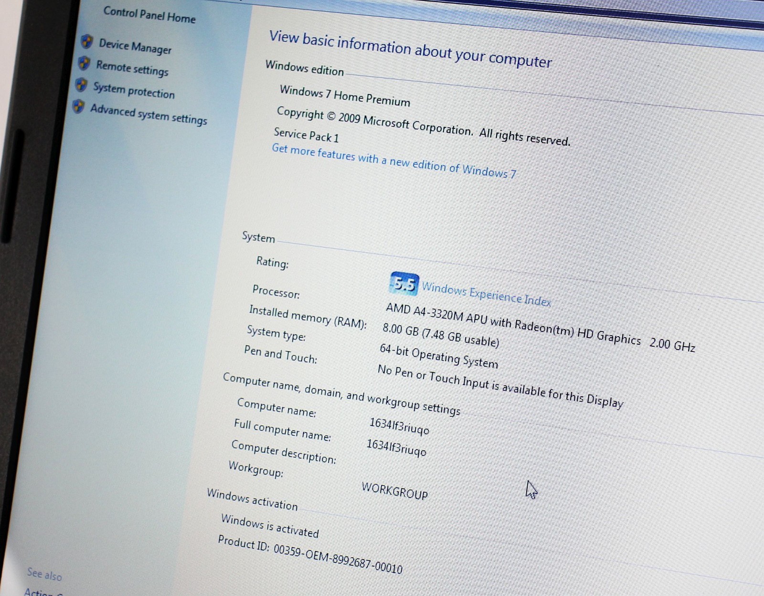The height and width of the screenshot is (596, 764).
Task: Click the 'Windows activation' section heading
Action: click(252, 500)
